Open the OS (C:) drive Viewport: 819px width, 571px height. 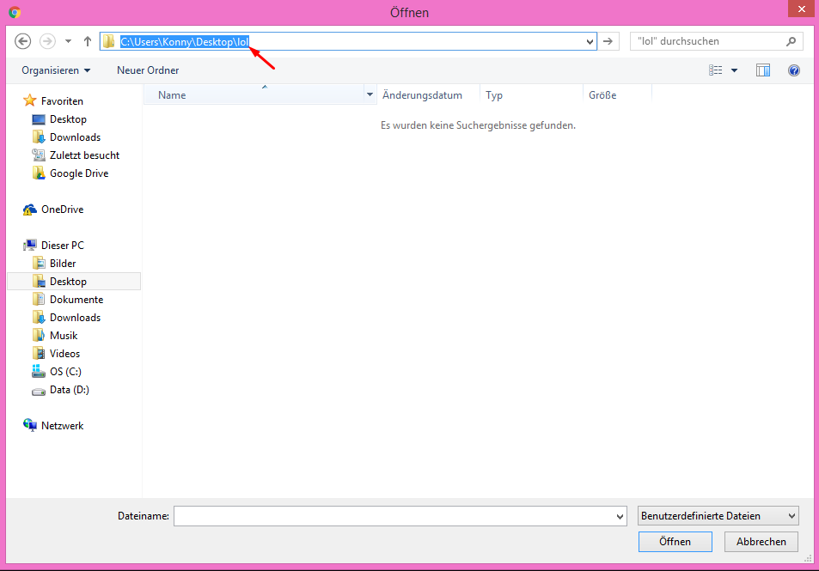point(65,372)
